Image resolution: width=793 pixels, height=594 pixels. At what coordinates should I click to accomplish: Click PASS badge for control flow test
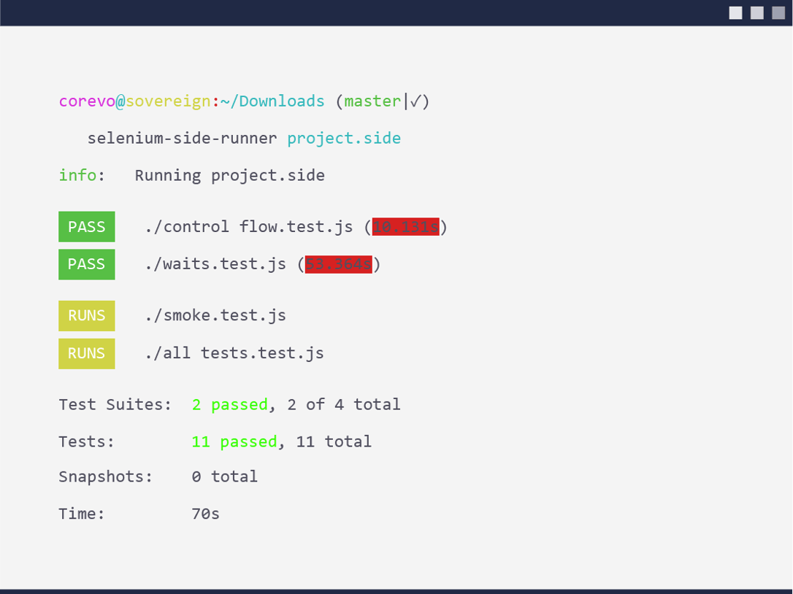[87, 227]
